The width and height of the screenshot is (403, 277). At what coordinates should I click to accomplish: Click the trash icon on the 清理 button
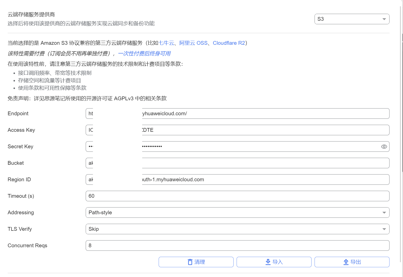pos(190,262)
